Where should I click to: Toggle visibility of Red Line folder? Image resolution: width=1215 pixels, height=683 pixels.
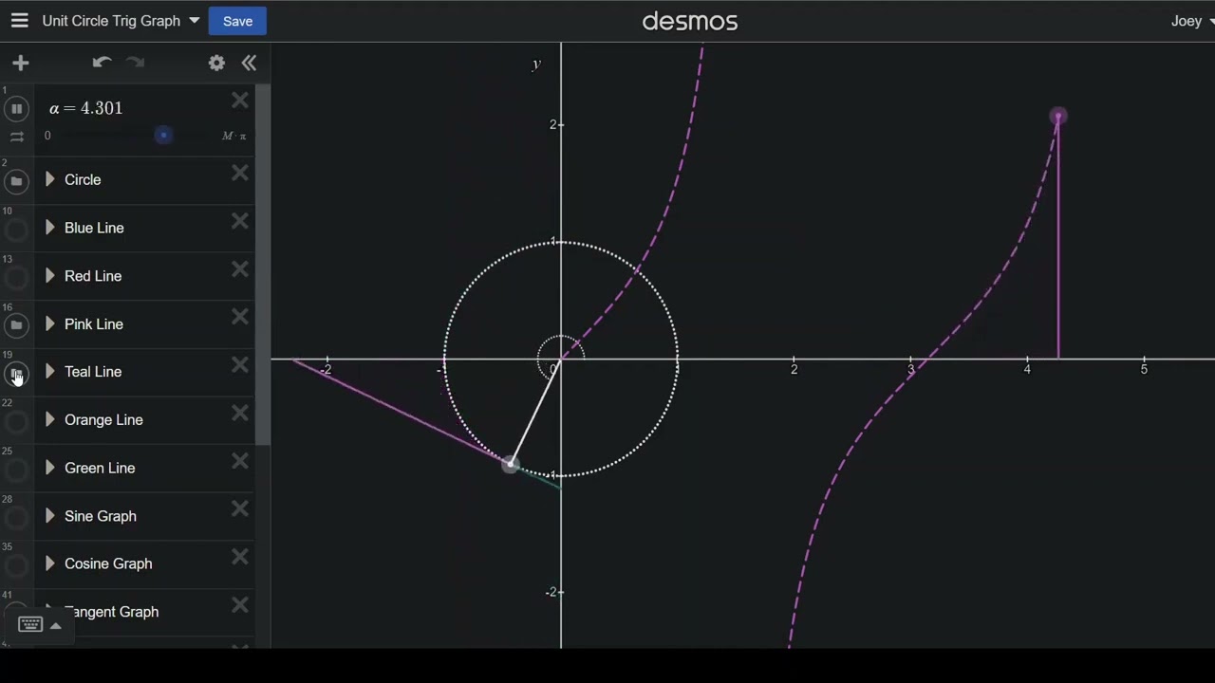(x=16, y=278)
